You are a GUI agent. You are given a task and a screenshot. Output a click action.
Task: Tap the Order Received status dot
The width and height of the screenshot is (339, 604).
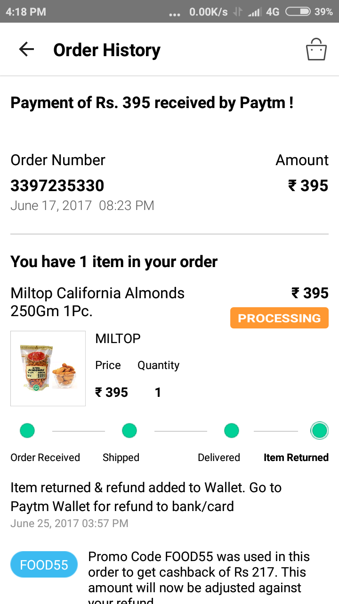coord(27,430)
